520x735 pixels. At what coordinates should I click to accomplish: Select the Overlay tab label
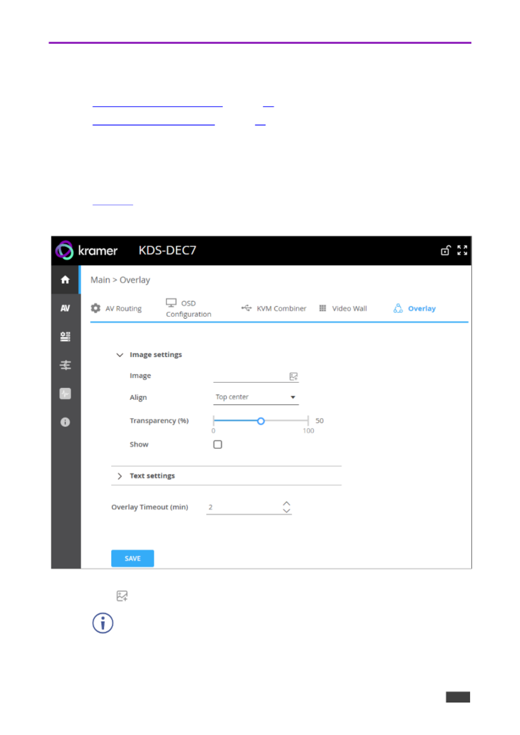(422, 308)
